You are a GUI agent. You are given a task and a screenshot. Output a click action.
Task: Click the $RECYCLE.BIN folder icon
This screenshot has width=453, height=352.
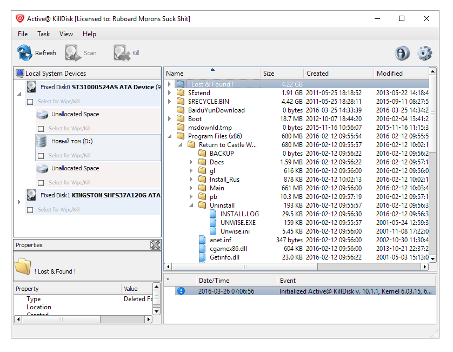(x=181, y=101)
